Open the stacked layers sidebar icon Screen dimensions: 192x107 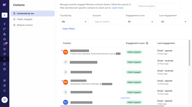[x=5, y=49]
